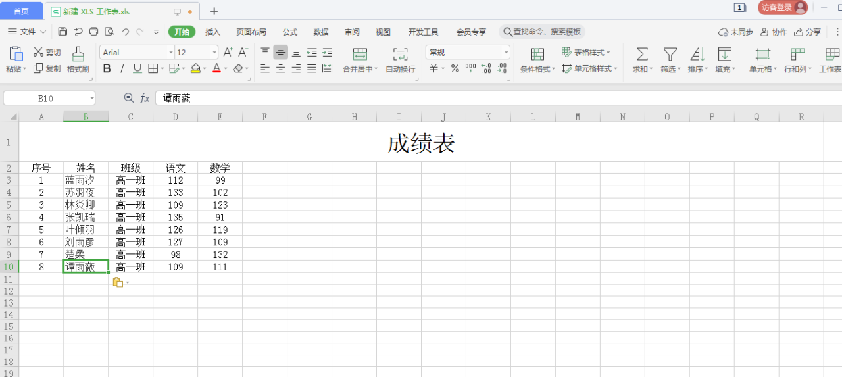Click the search commands box 查找命令
842x377 pixels.
(542, 32)
